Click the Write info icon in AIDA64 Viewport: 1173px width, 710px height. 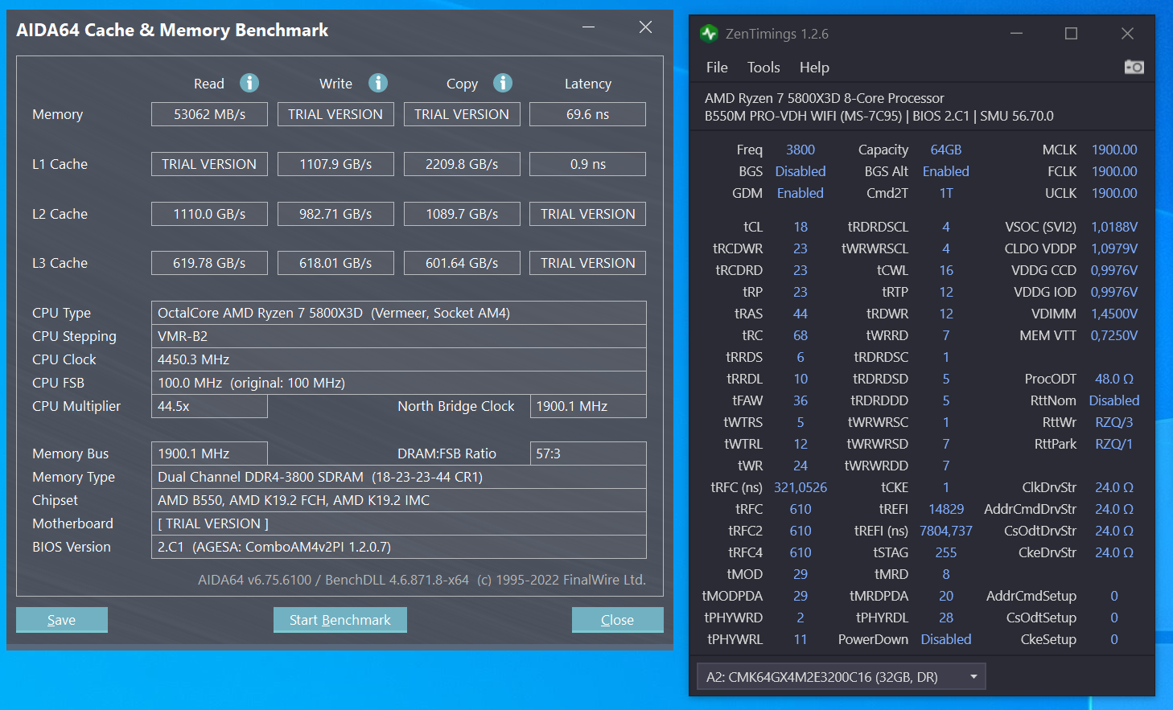(x=378, y=83)
